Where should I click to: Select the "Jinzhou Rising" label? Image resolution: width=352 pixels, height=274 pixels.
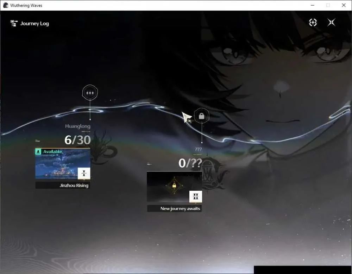pyautogui.click(x=74, y=185)
